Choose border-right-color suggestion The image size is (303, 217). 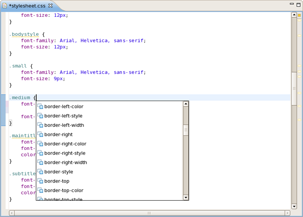pyautogui.click(x=110, y=144)
